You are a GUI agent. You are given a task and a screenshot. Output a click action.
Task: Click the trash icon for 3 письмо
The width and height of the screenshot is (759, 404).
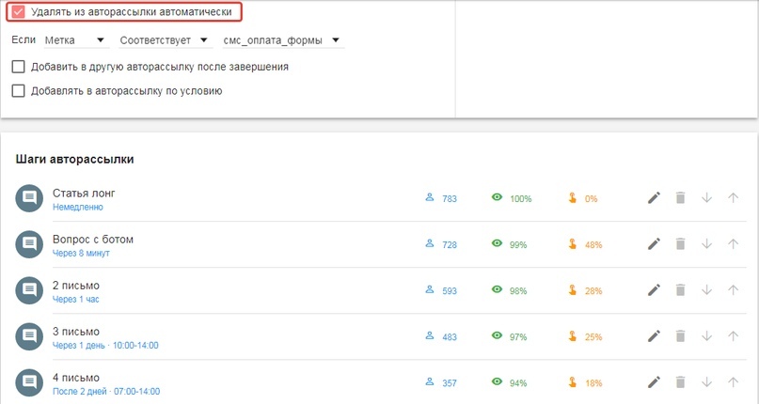pos(681,336)
